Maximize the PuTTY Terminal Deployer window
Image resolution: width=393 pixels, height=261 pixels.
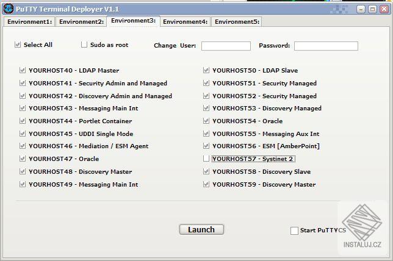tap(372, 9)
